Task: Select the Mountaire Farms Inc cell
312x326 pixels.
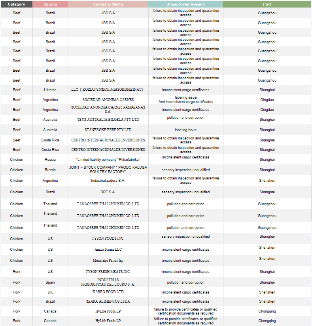Action: 108,261
